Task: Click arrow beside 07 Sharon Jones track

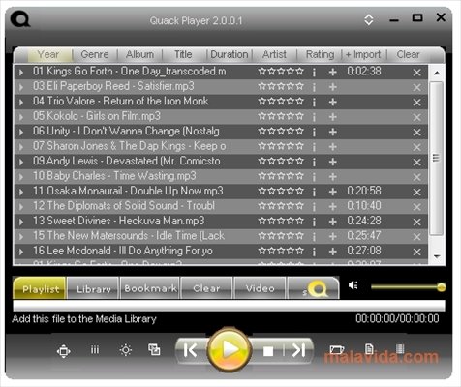Action: click(x=21, y=147)
